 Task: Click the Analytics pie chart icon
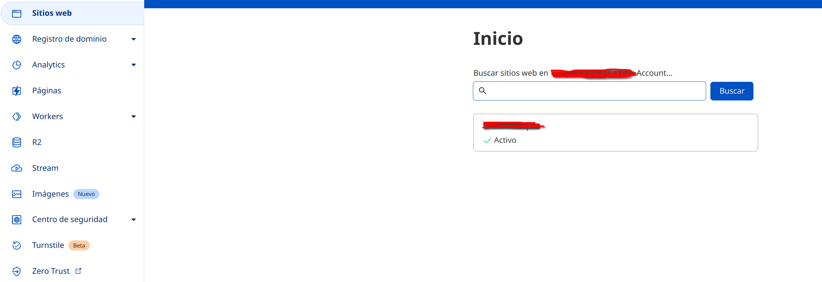(x=17, y=65)
